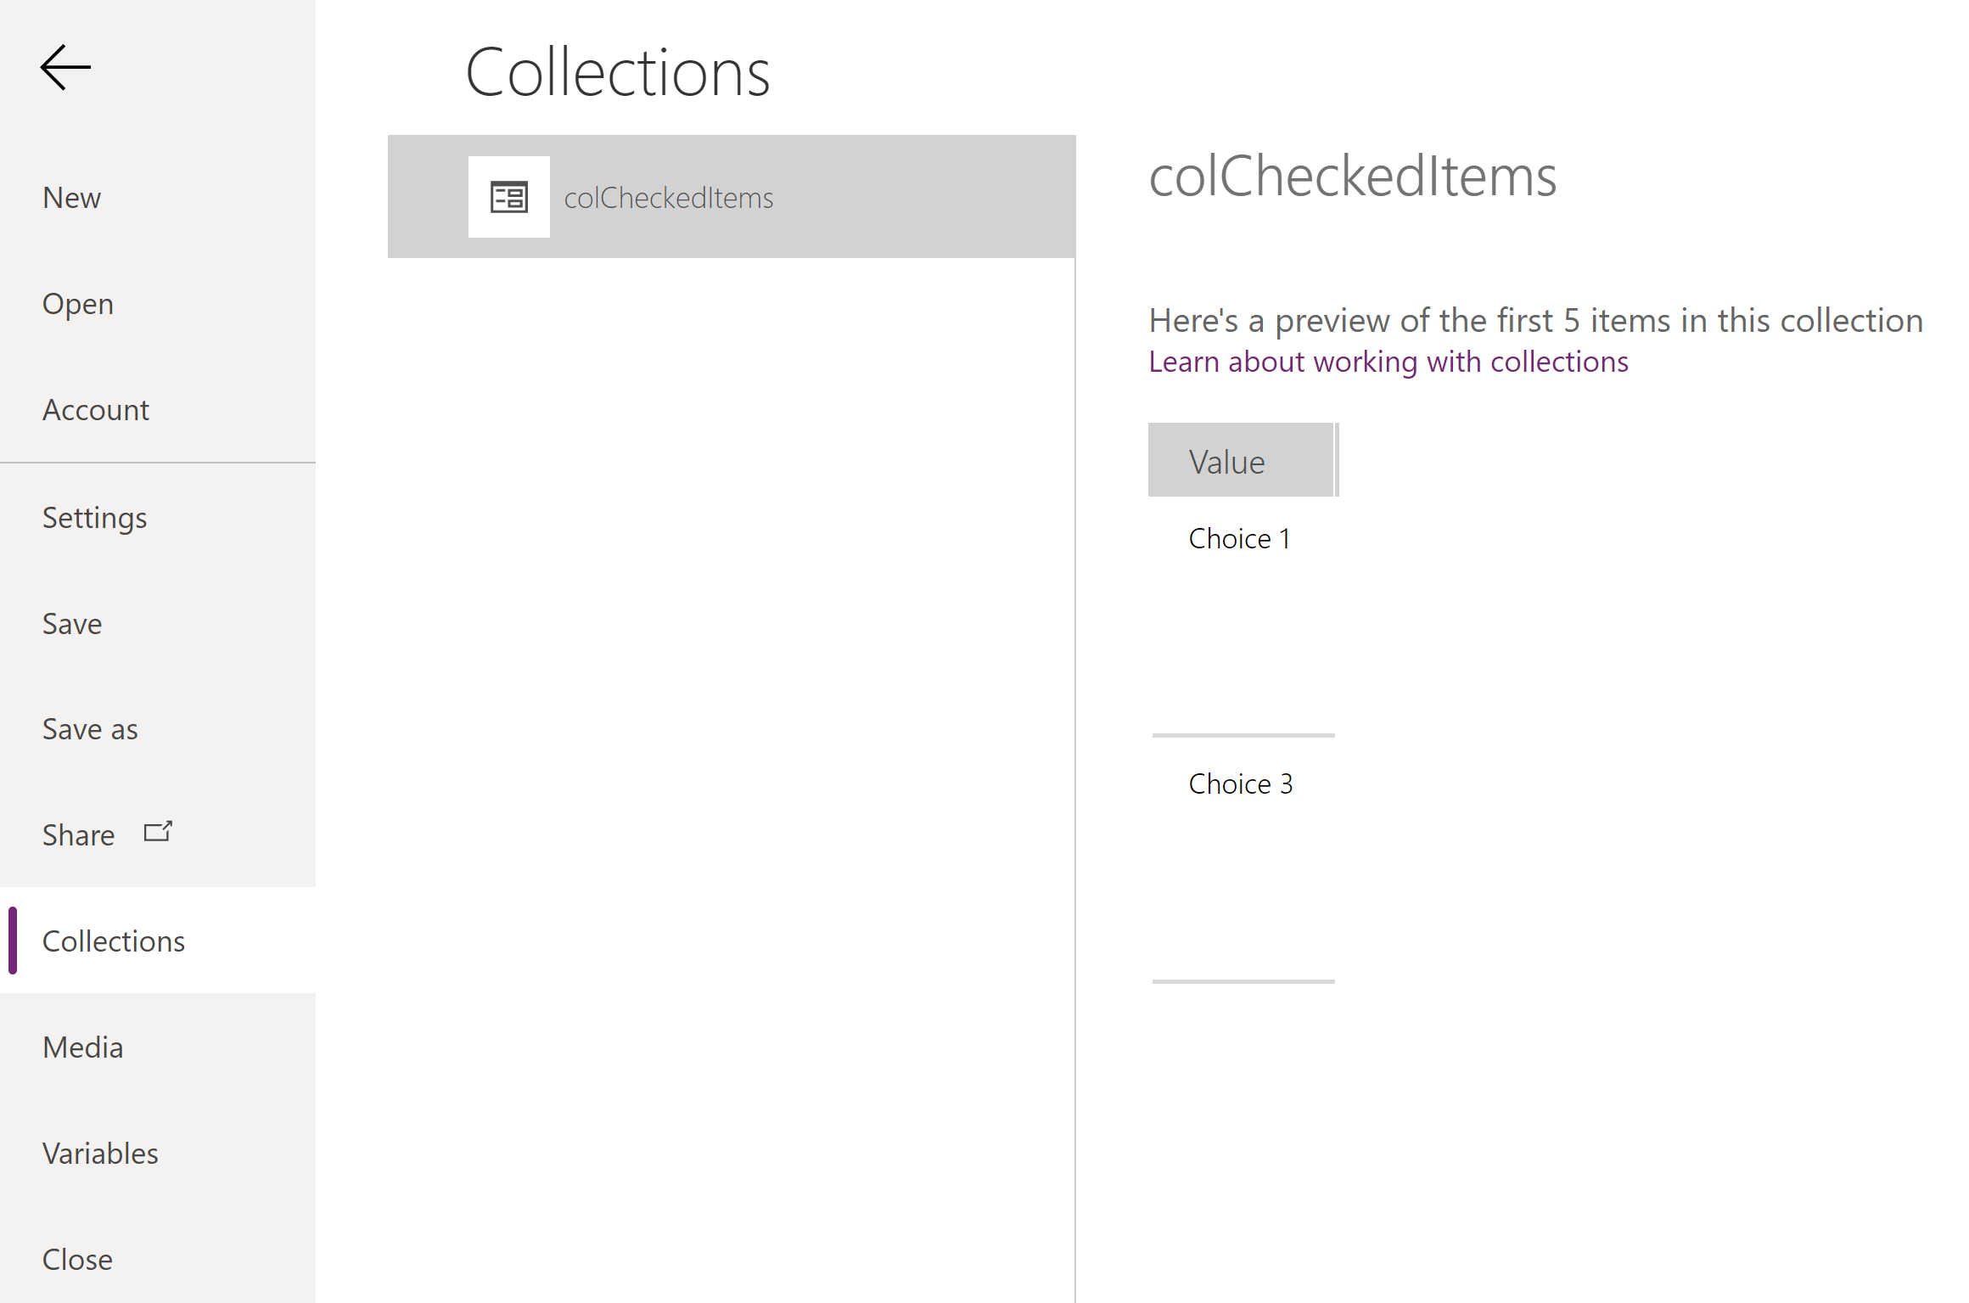Open an existing app with Open
1969x1303 pixels.
[77, 303]
